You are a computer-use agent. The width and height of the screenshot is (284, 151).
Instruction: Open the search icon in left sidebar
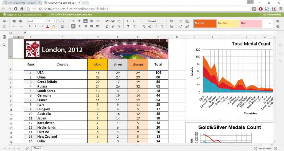(x=4, y=45)
